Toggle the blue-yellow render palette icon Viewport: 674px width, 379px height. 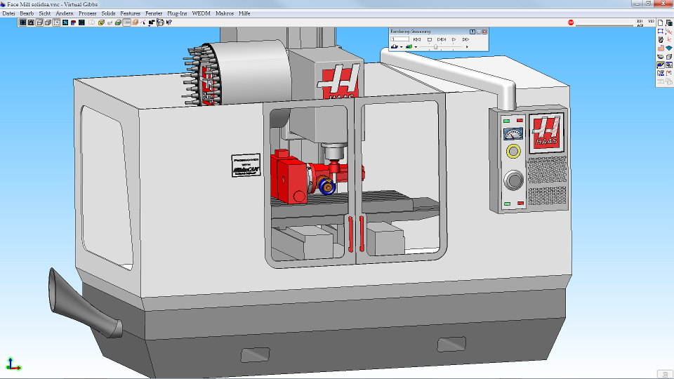click(x=660, y=65)
